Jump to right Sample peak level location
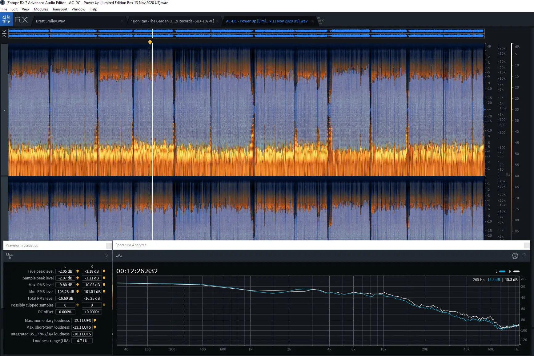The image size is (534, 356). pos(104,278)
